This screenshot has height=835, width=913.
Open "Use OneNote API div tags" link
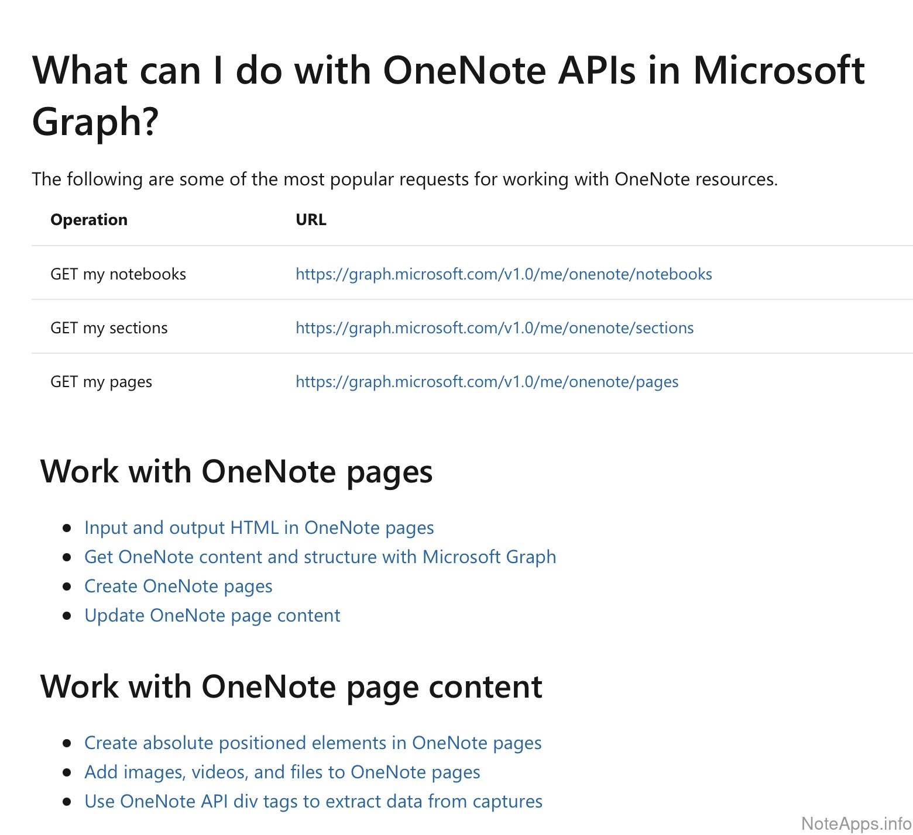tap(313, 801)
